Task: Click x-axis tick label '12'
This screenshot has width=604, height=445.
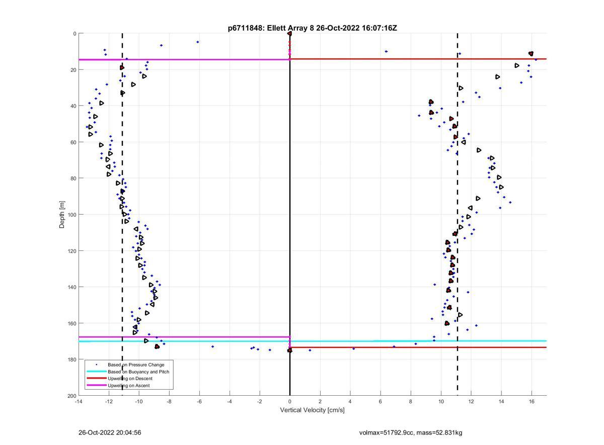Action: click(471, 401)
